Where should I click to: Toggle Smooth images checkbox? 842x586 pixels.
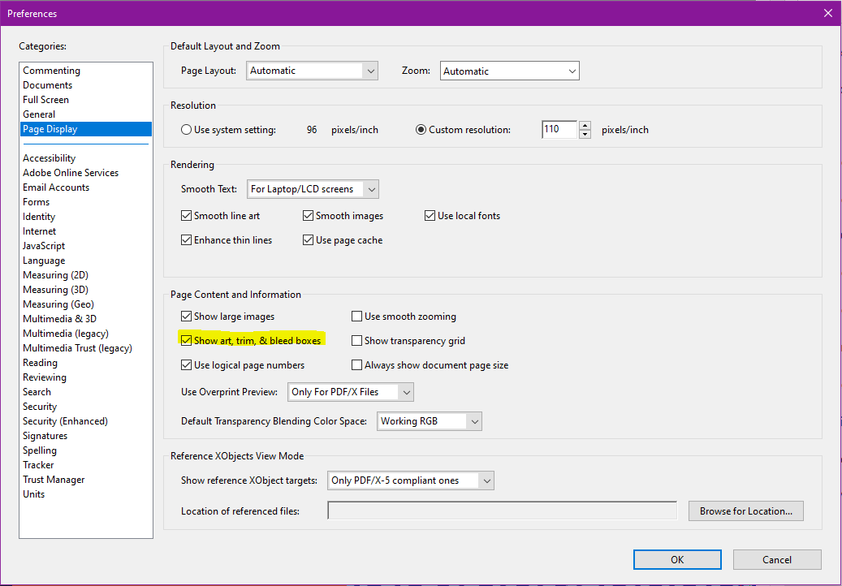[x=309, y=216]
